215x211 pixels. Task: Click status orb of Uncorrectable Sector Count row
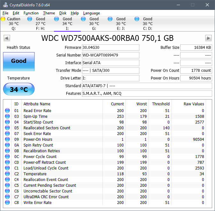[7, 191]
